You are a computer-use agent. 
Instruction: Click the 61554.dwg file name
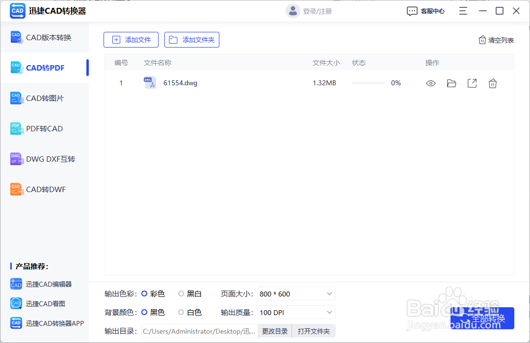pyautogui.click(x=180, y=83)
